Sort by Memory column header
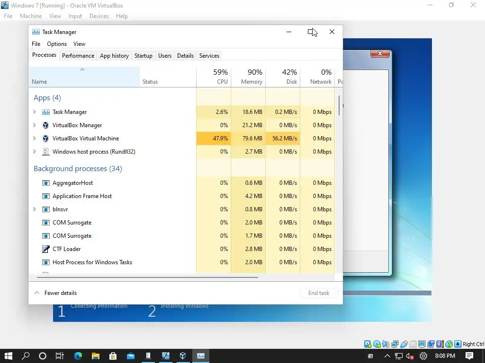Screen dimensions: 485x363 248,77
